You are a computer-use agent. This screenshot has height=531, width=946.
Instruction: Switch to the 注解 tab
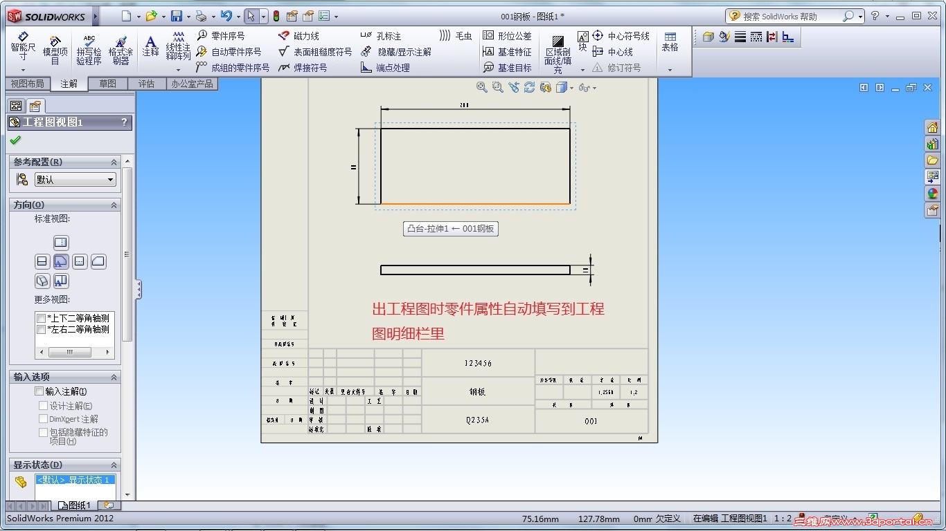click(x=69, y=84)
